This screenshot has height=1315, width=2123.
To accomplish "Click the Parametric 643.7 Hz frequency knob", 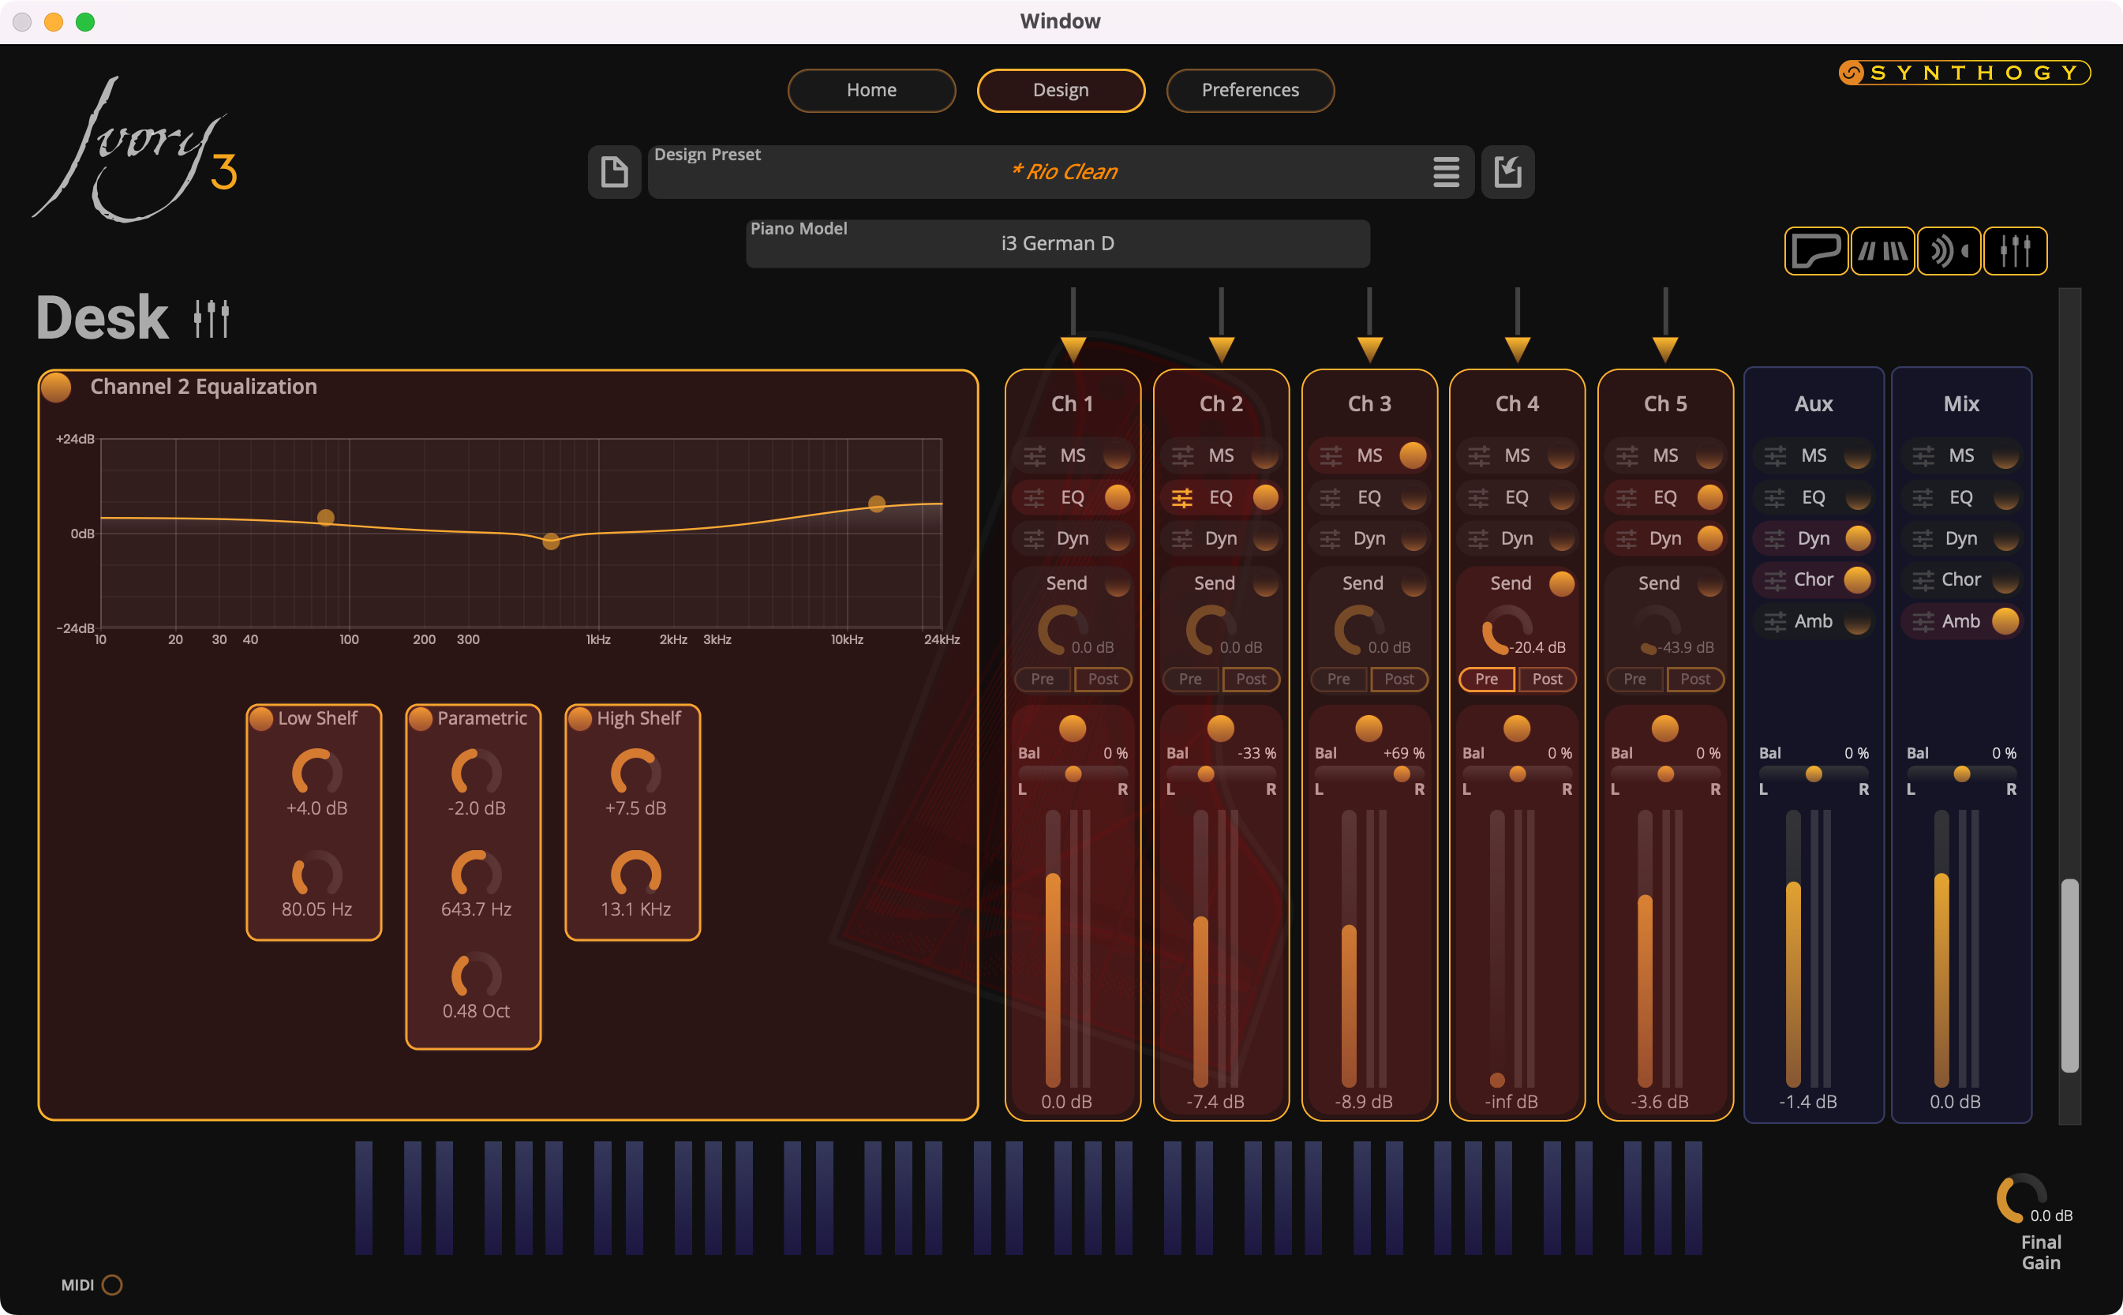I will (477, 873).
